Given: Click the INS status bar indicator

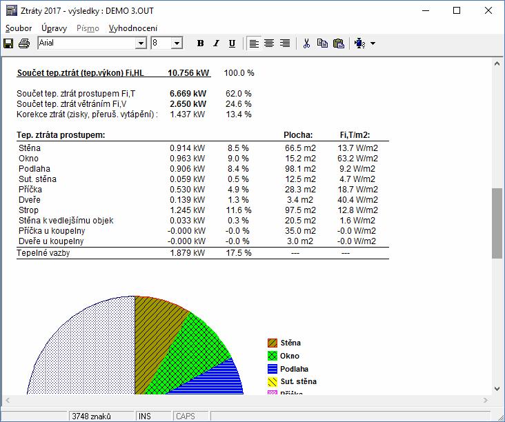Looking at the screenshot, I should point(145,416).
